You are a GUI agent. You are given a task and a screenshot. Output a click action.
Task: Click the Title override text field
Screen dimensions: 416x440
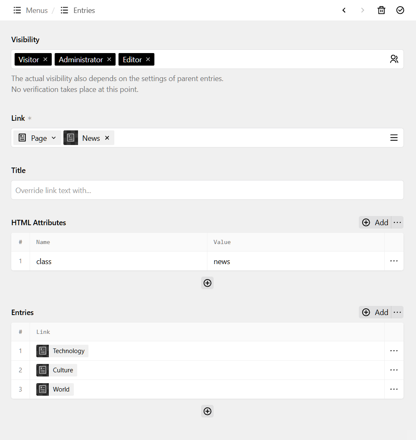207,190
